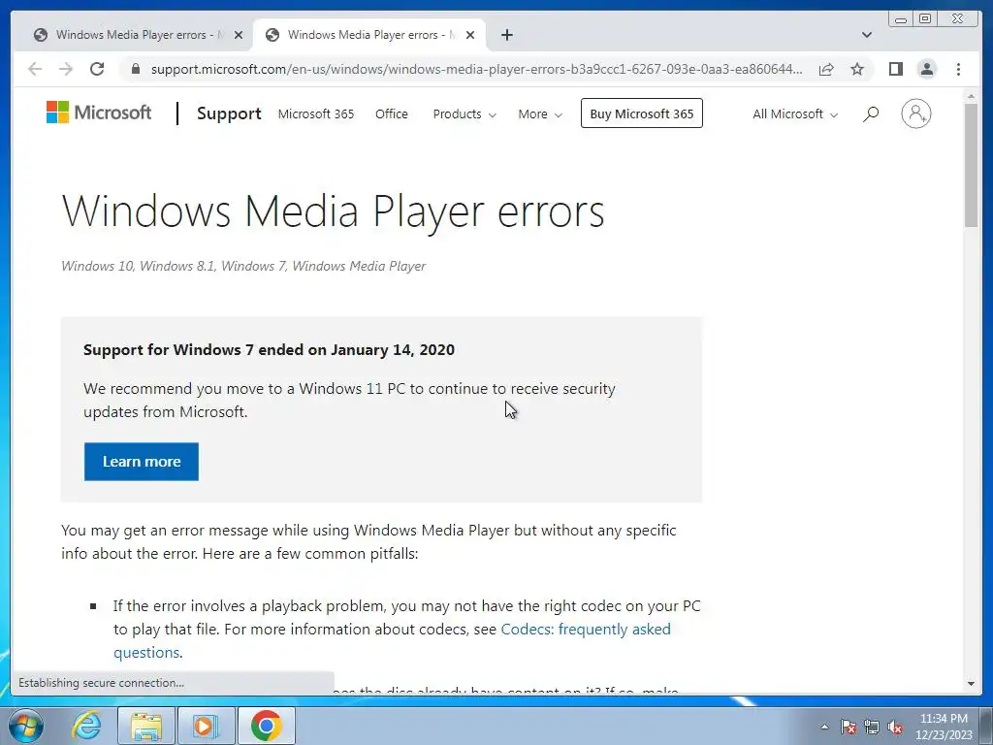Click the Microsoft logo
993x745 pixels.
[x=99, y=113]
